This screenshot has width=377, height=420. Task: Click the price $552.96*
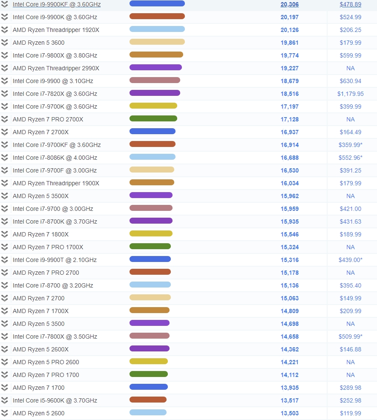351,158
